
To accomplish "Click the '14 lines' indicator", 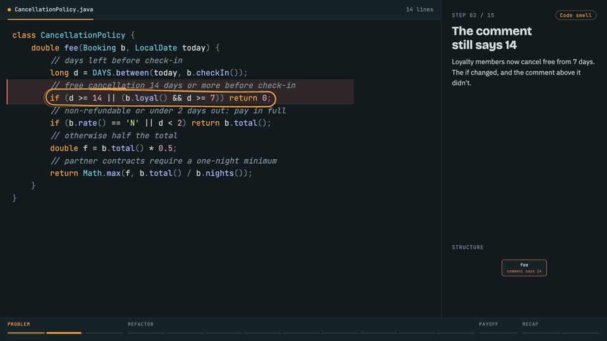I will [x=419, y=9].
